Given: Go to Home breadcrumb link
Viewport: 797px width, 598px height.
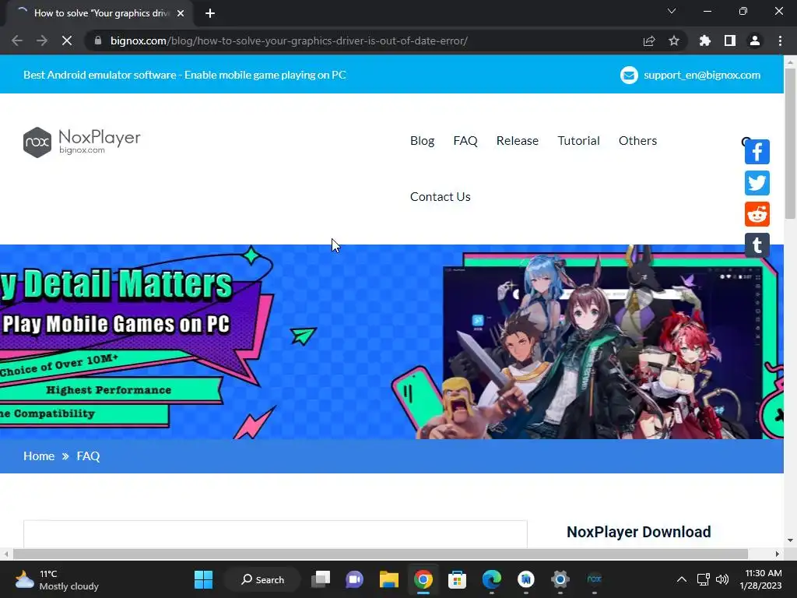Looking at the screenshot, I should click(x=39, y=456).
